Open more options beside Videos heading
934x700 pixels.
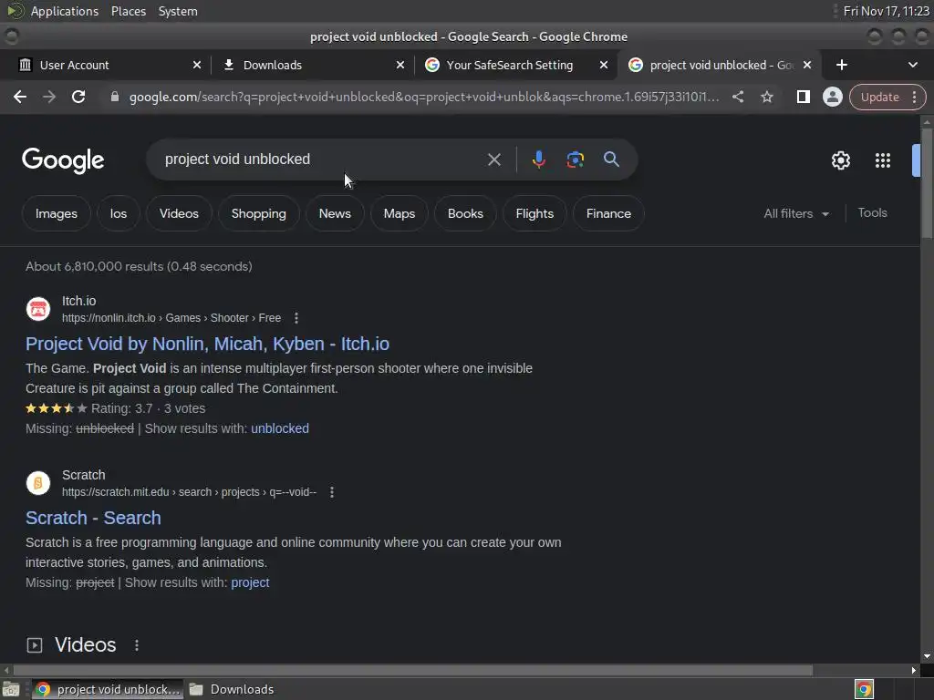pyautogui.click(x=137, y=645)
